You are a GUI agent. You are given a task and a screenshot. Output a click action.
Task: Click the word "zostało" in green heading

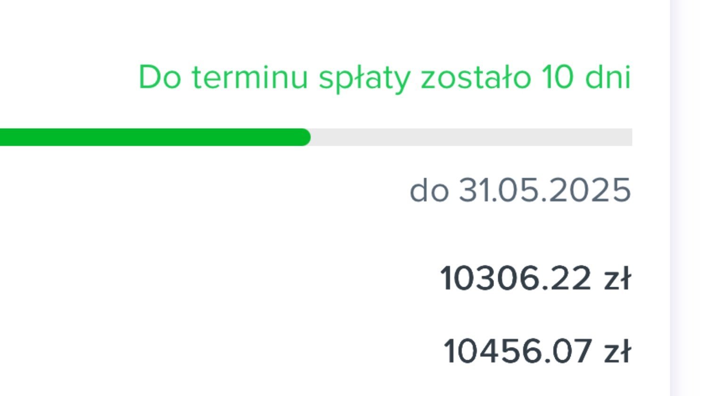[475, 77]
